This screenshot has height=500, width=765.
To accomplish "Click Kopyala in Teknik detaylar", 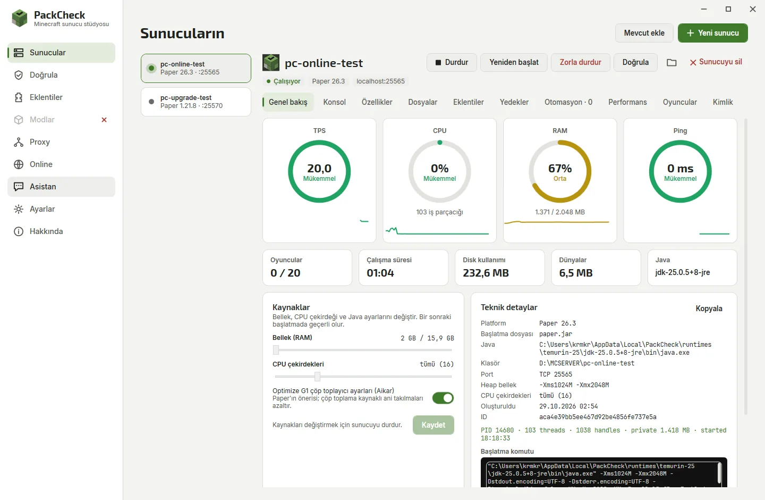I will (x=709, y=309).
